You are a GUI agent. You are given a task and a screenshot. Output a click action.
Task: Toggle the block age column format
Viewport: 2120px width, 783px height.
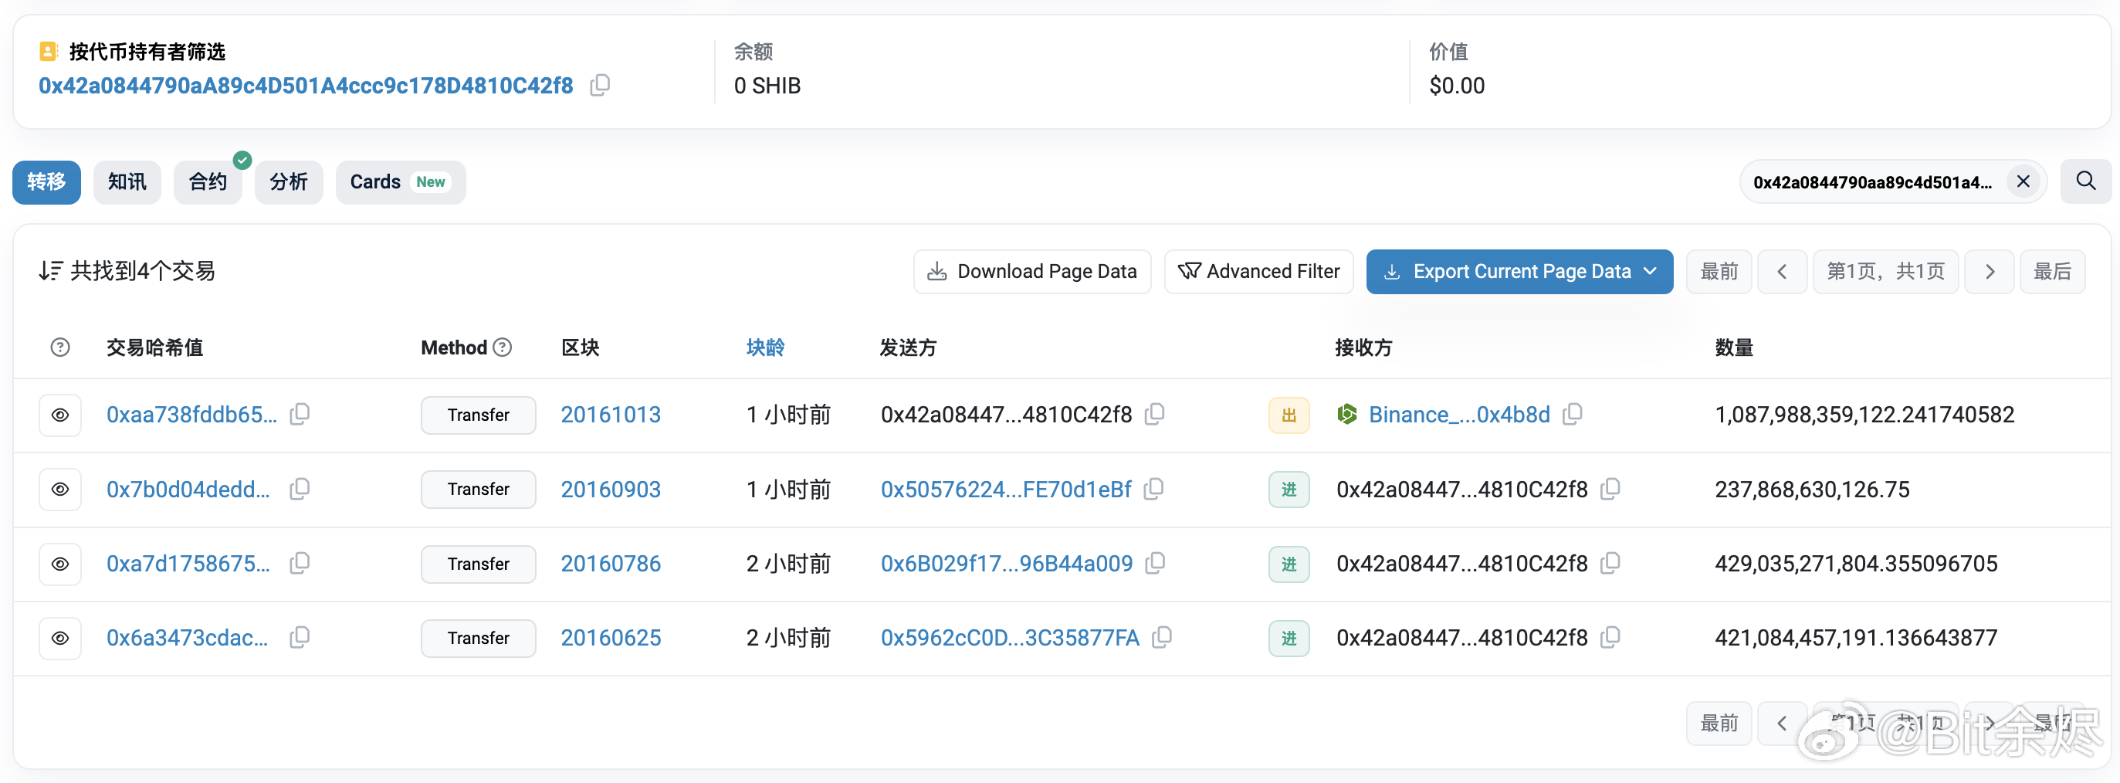764,347
